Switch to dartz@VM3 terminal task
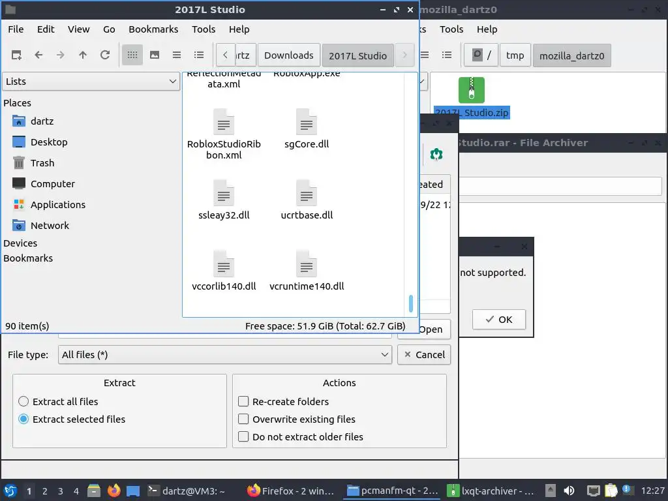668x501 pixels. [x=186, y=491]
